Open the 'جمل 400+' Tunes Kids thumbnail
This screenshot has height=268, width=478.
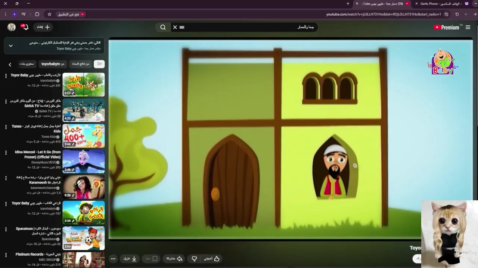84,136
